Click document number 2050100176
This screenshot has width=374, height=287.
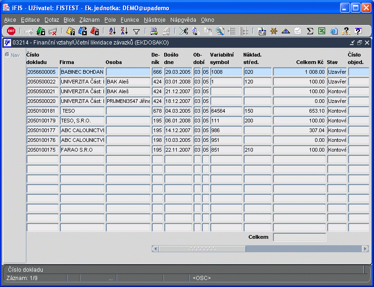click(43, 140)
